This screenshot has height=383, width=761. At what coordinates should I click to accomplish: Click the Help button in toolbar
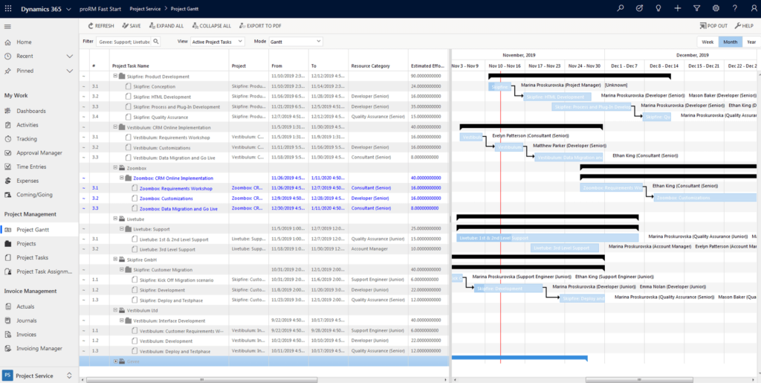click(744, 26)
